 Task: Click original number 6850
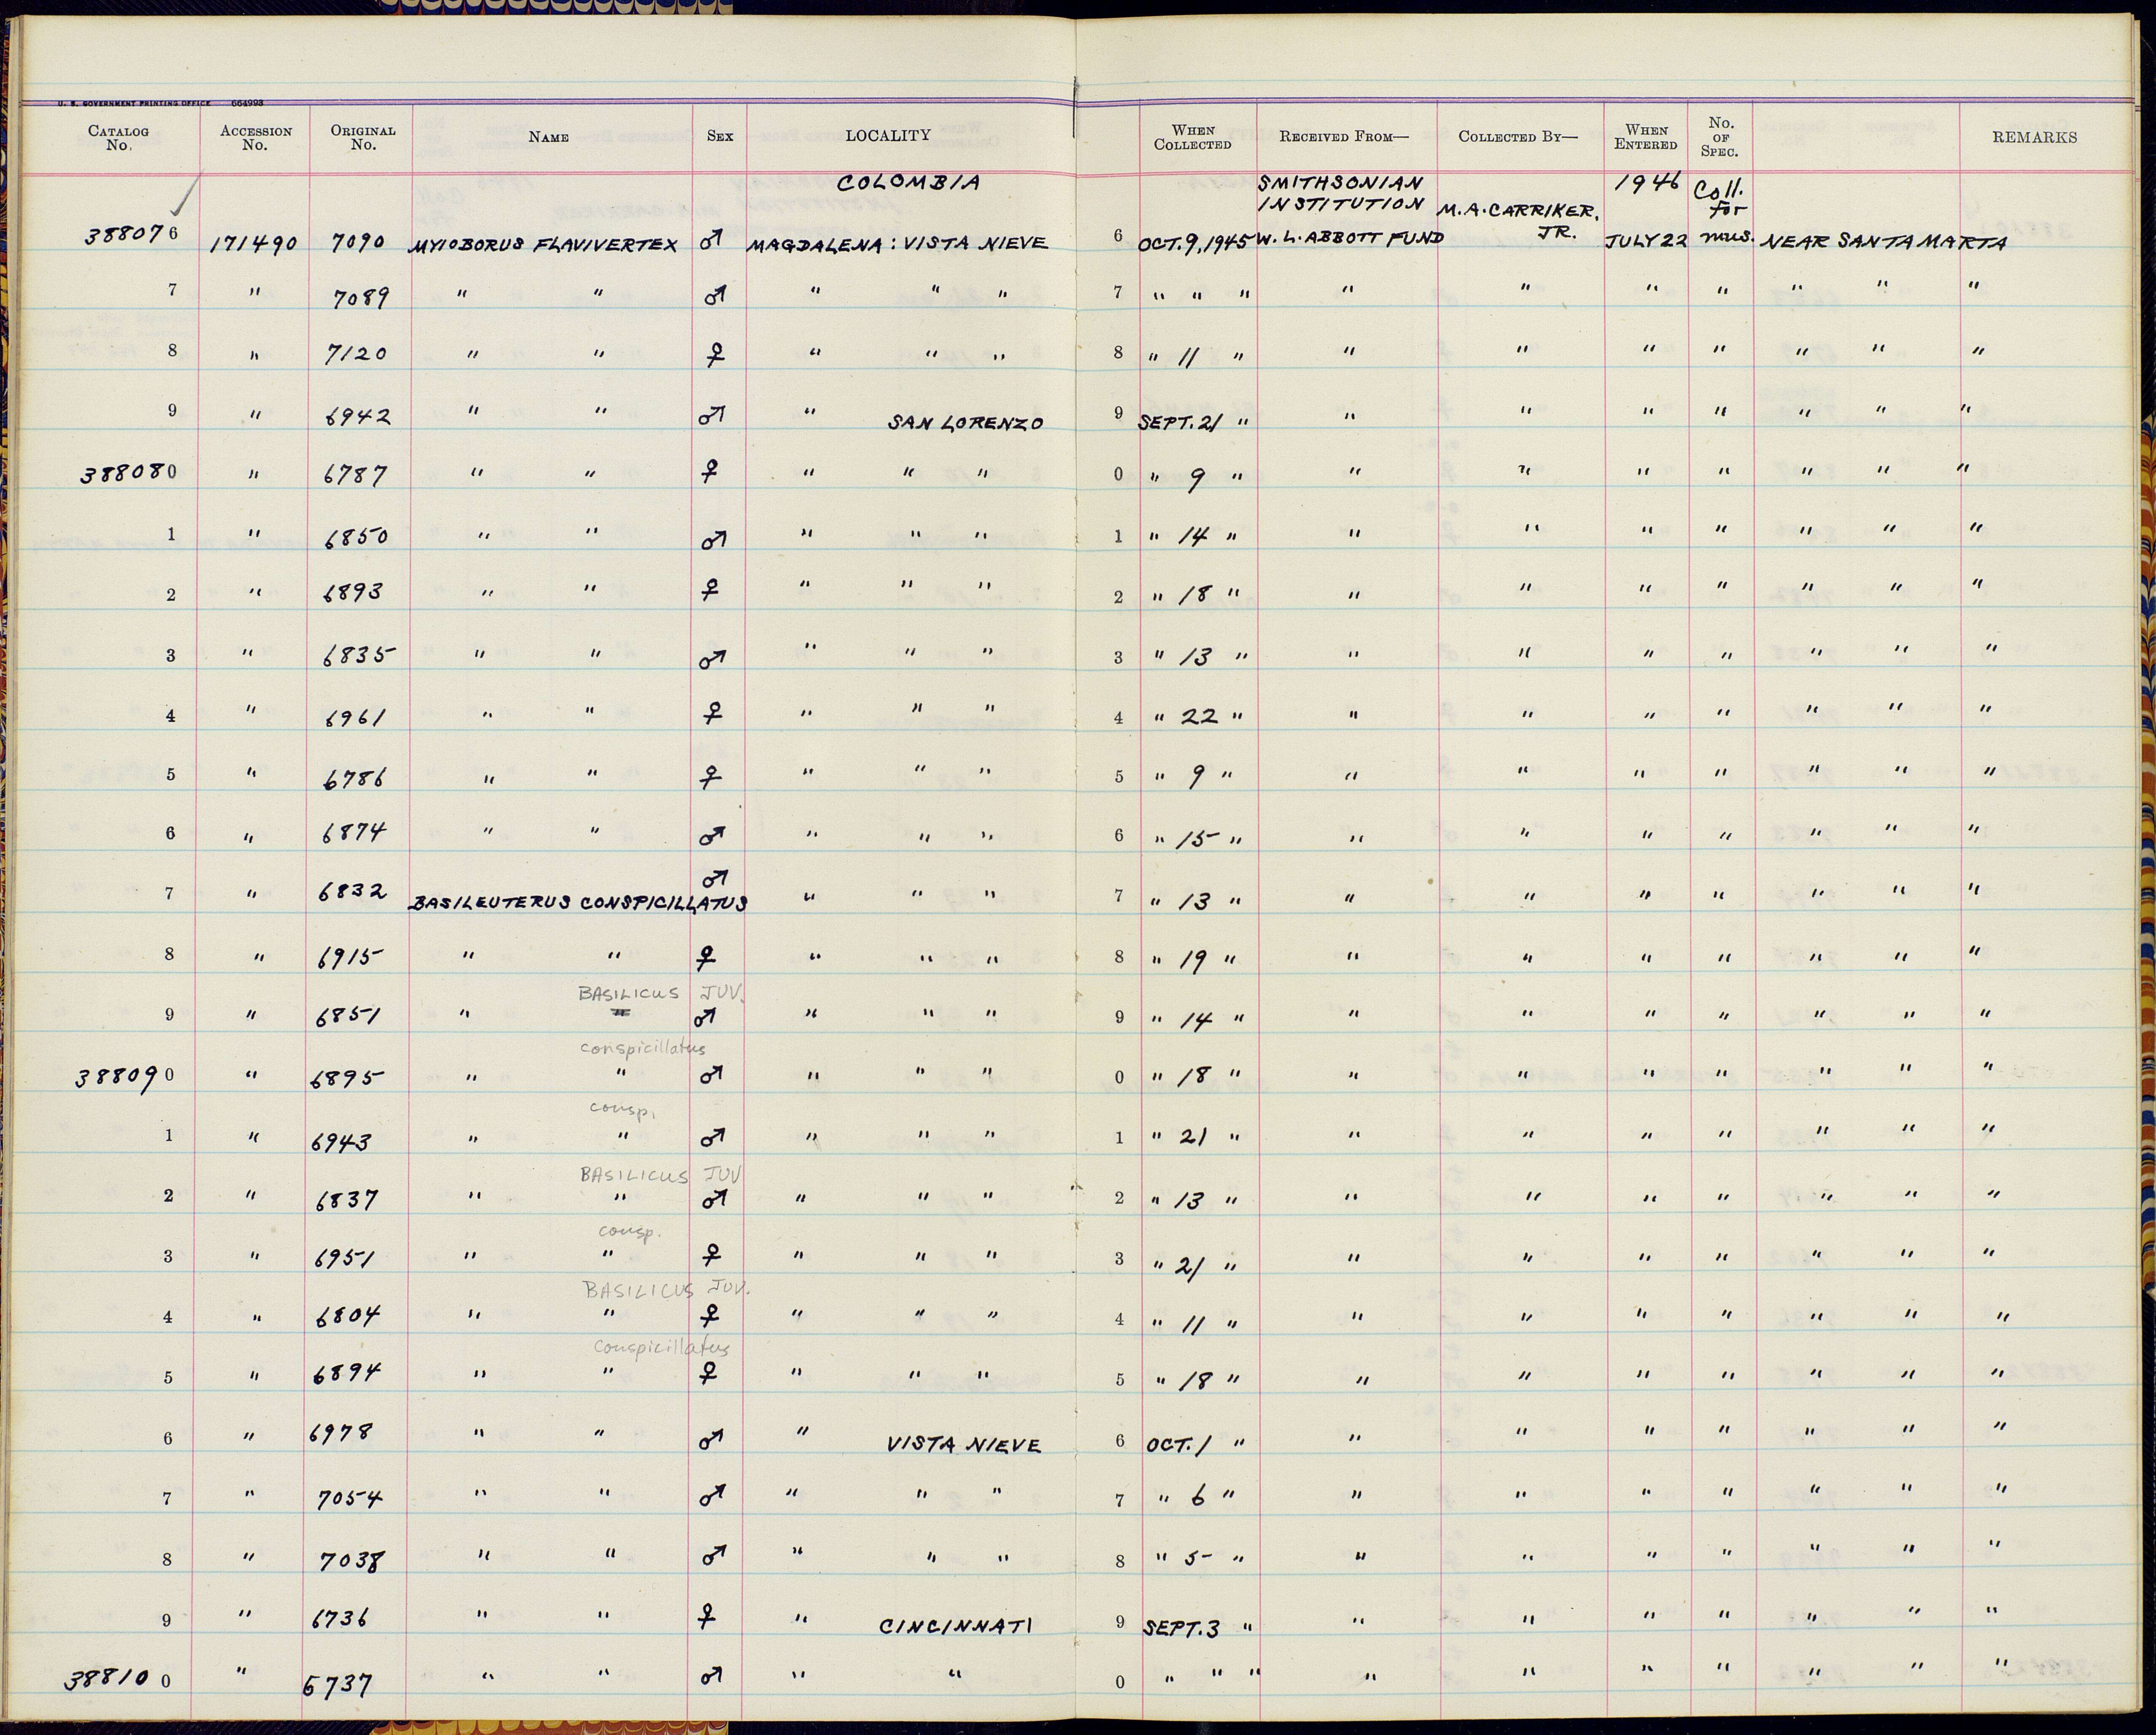(x=356, y=538)
